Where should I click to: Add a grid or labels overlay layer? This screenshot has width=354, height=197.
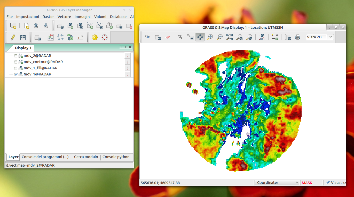coord(119,26)
